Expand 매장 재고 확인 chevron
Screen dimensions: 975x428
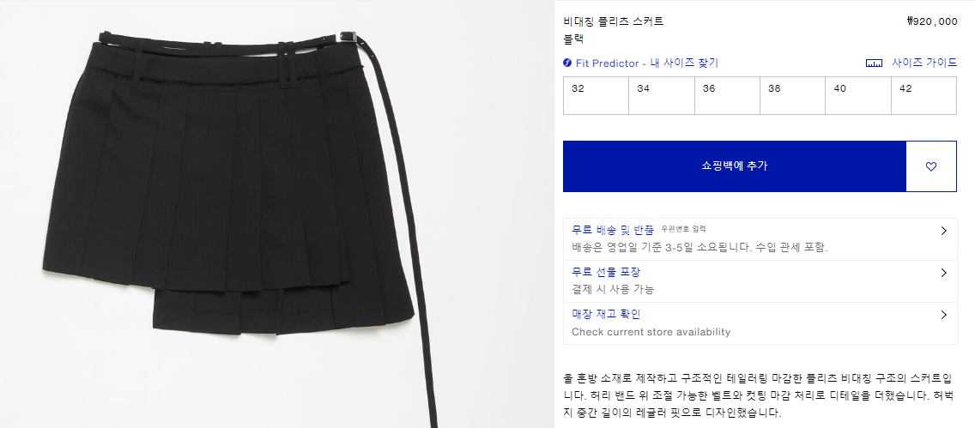point(944,315)
